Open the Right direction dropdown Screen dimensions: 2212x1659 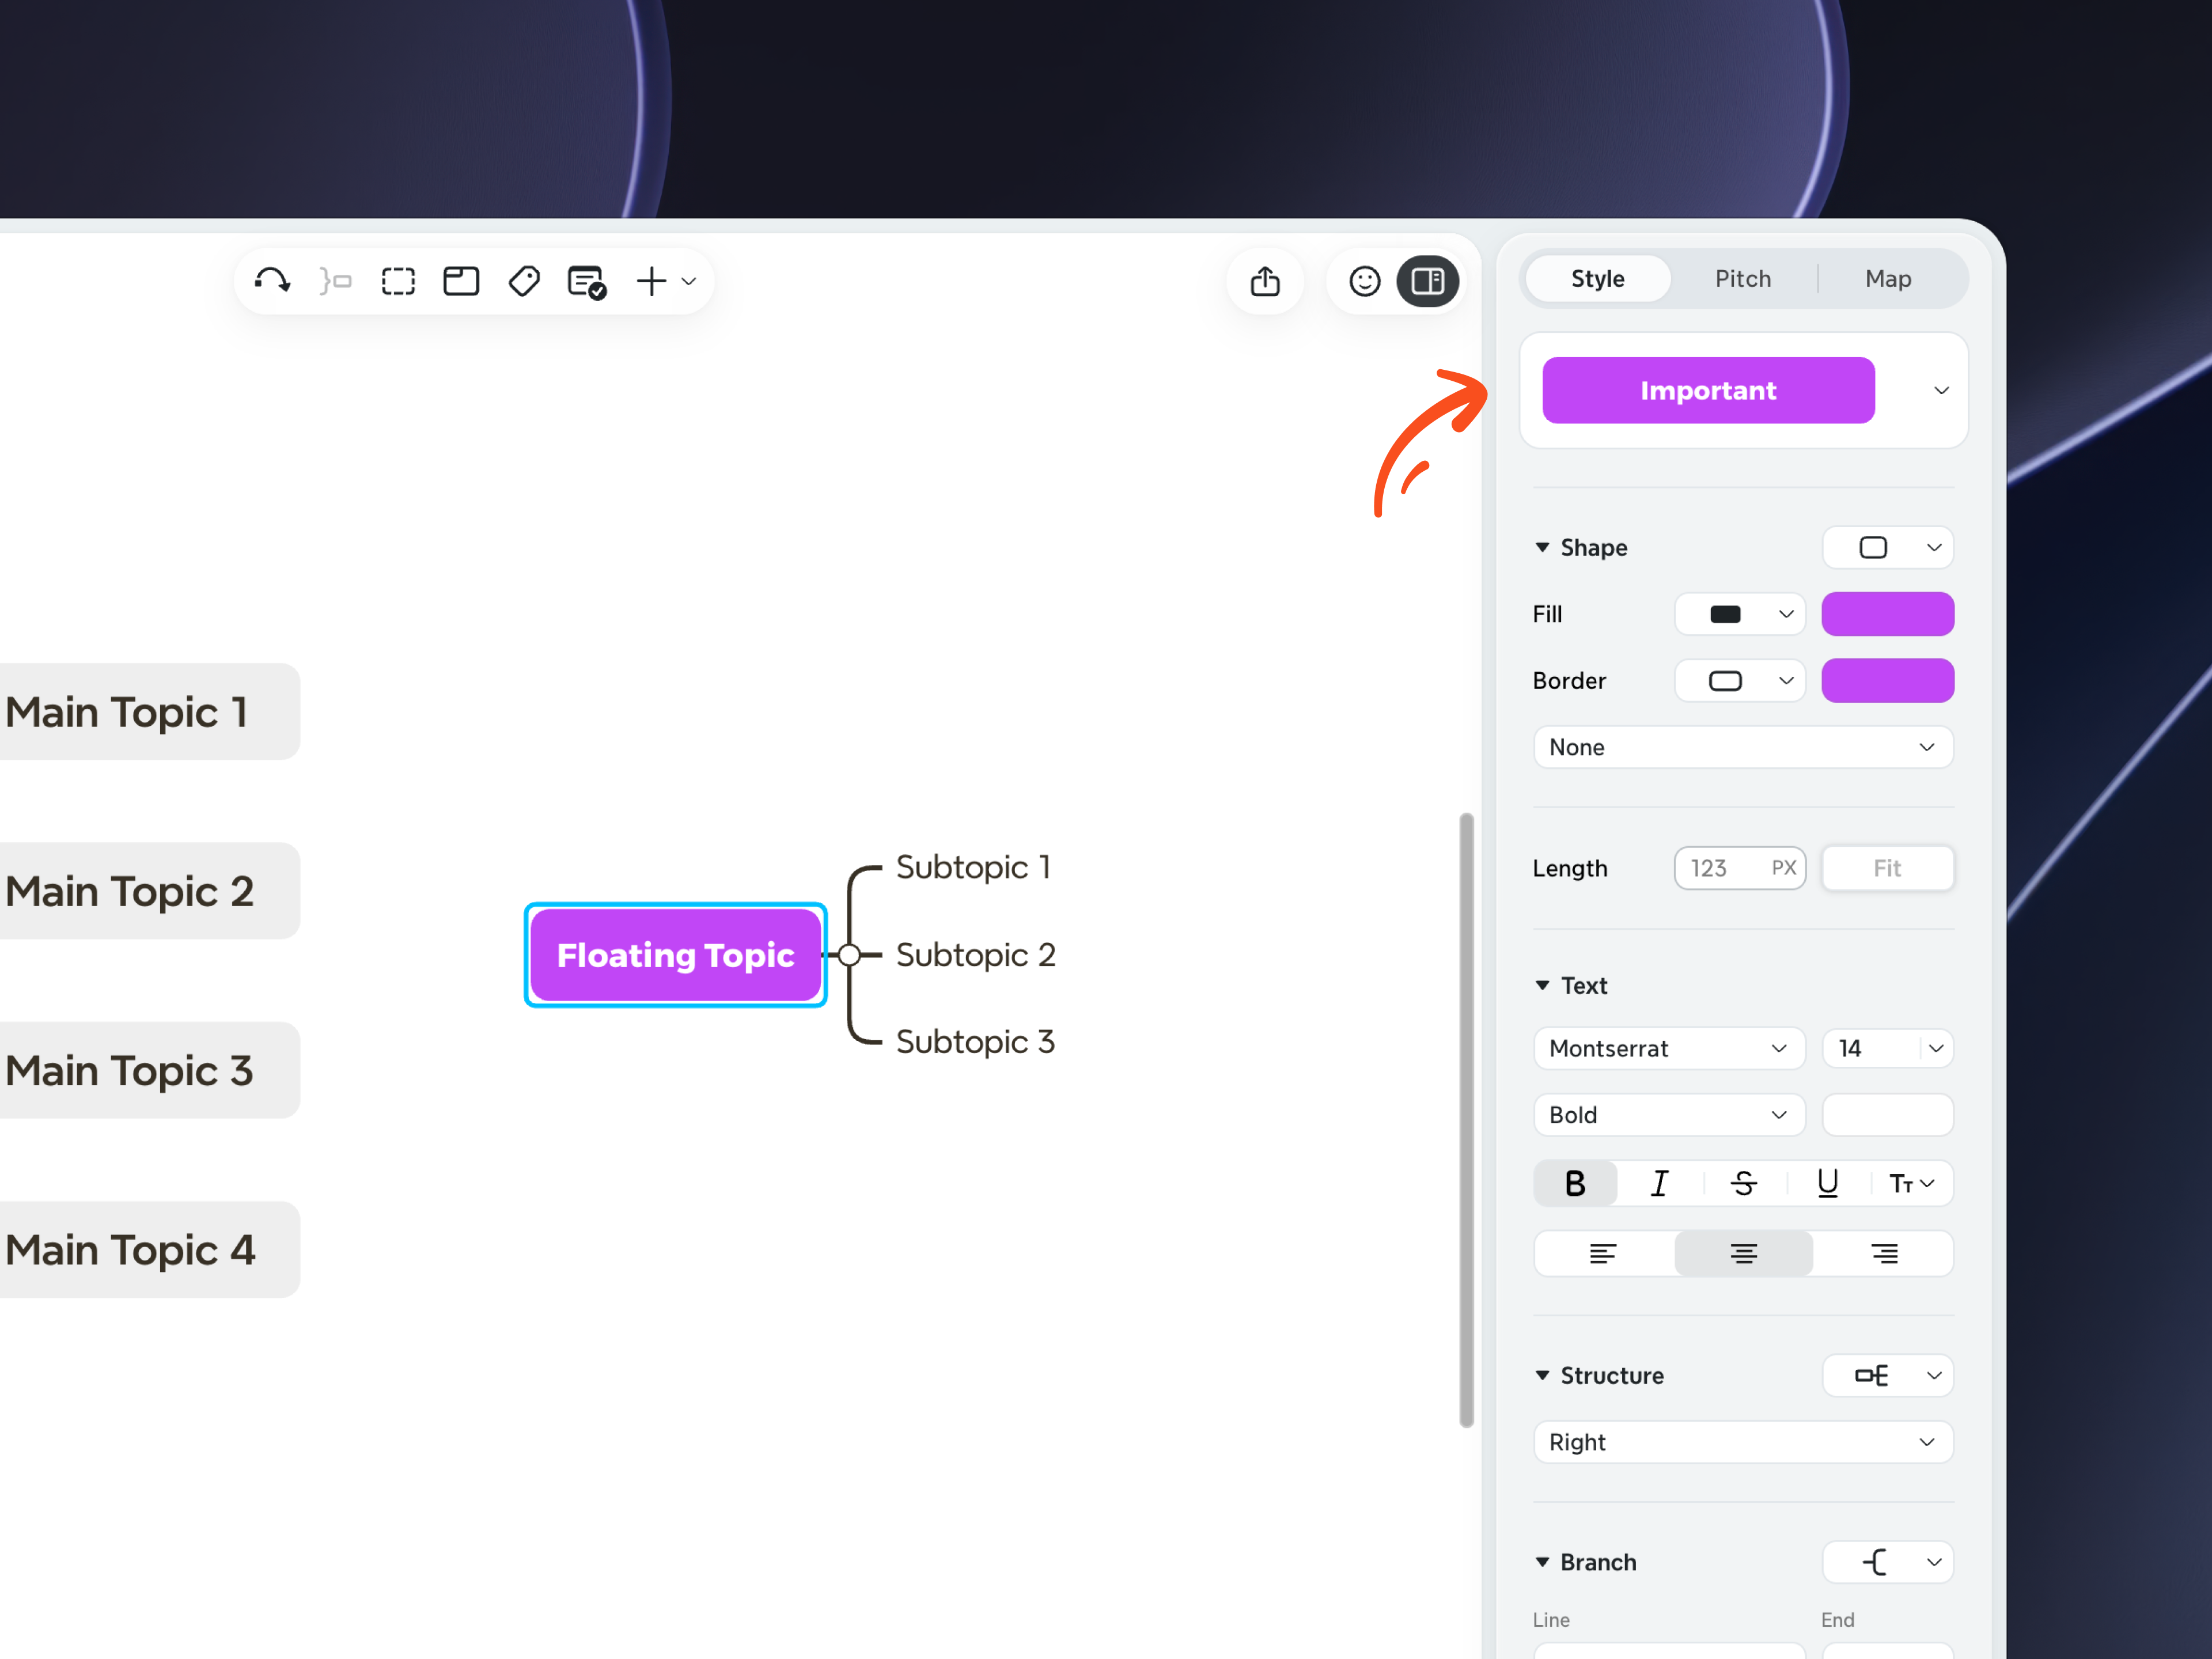[1743, 1442]
